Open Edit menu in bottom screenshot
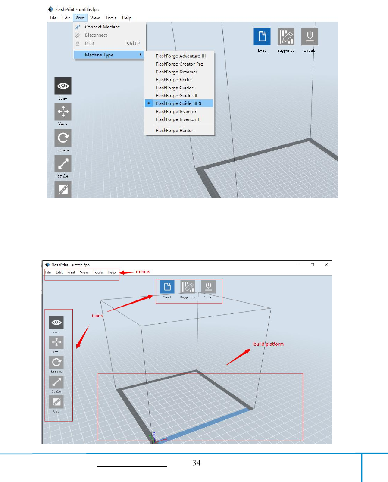Screen dimensions: 388x482 point(59,272)
